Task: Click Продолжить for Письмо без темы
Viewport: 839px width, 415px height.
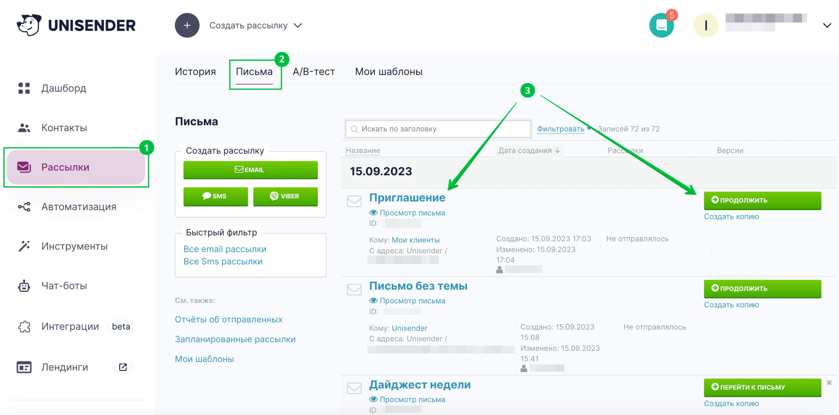Action: pyautogui.click(x=762, y=289)
